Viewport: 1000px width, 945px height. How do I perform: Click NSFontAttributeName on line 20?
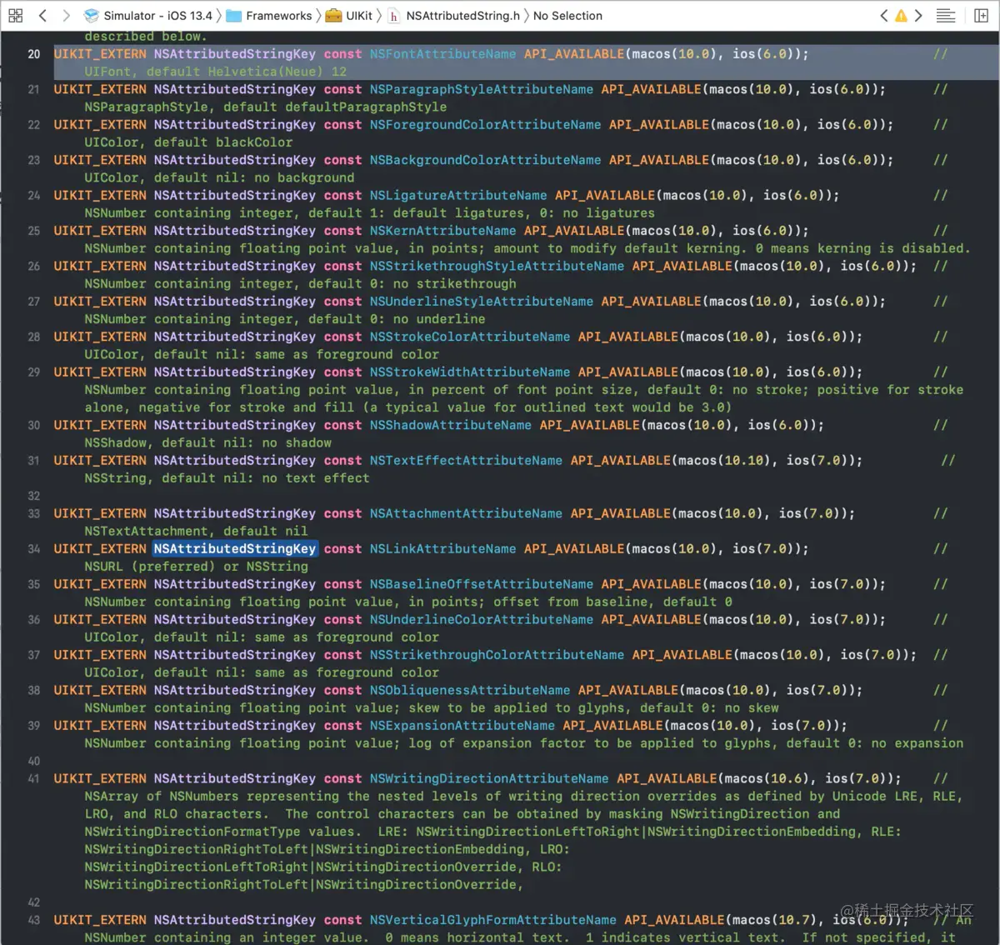point(442,53)
